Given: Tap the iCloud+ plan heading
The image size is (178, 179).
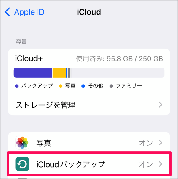Looking at the screenshot, I should (x=29, y=59).
